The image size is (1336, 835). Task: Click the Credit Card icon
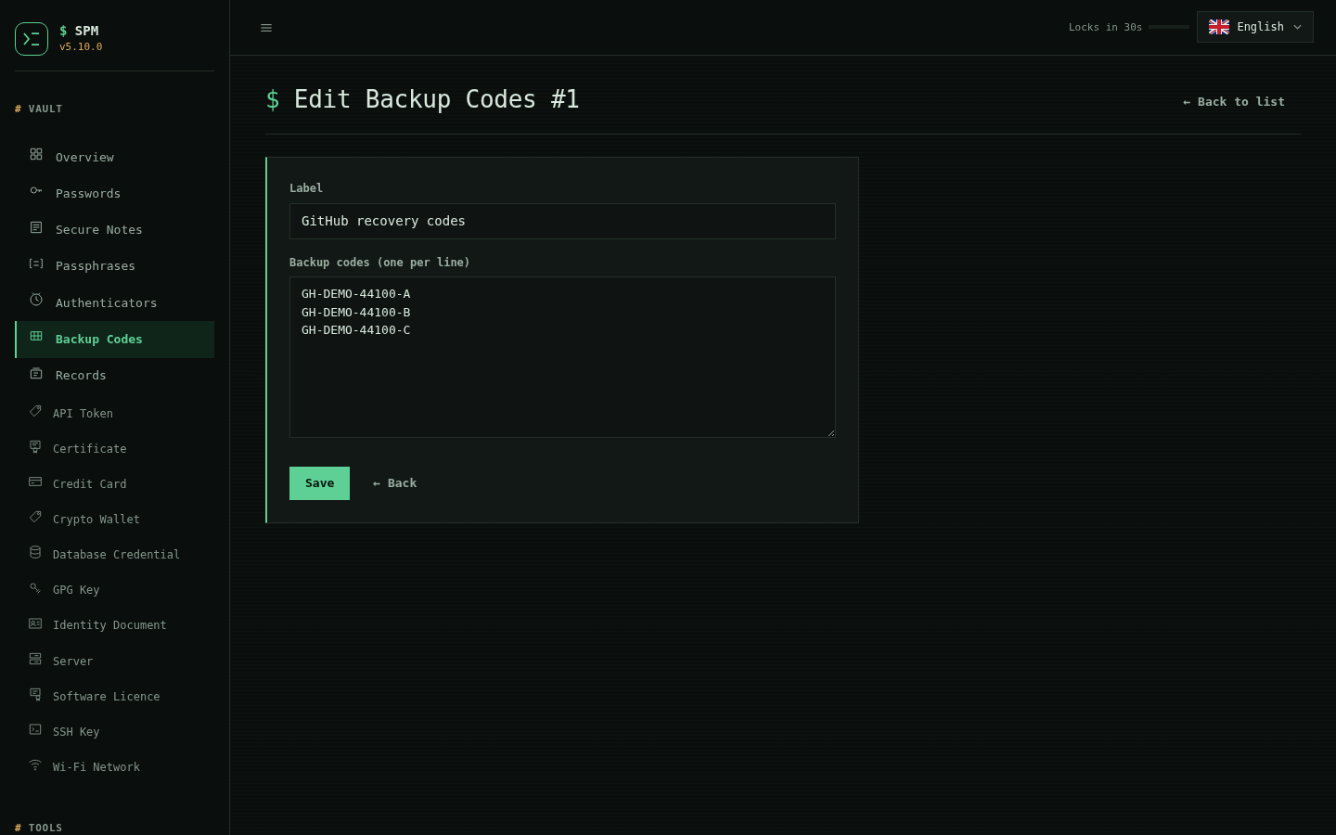tap(35, 482)
